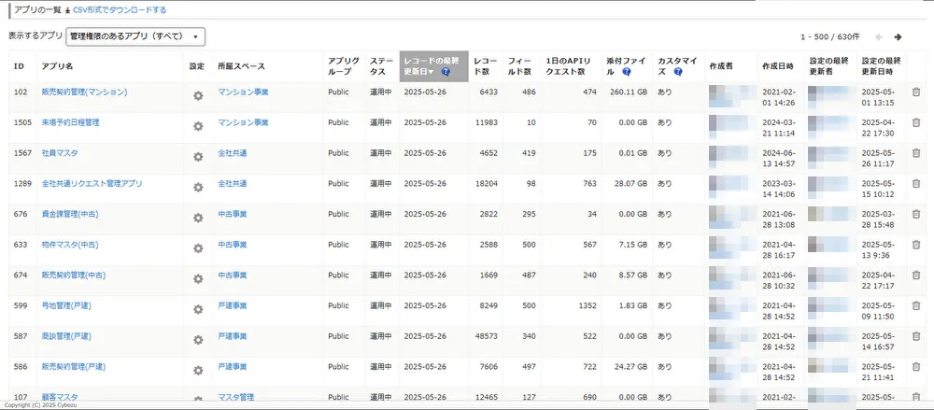Open 戸建事業 space for 販売契約管理(戸建)
The height and width of the screenshot is (410, 934).
pos(233,366)
